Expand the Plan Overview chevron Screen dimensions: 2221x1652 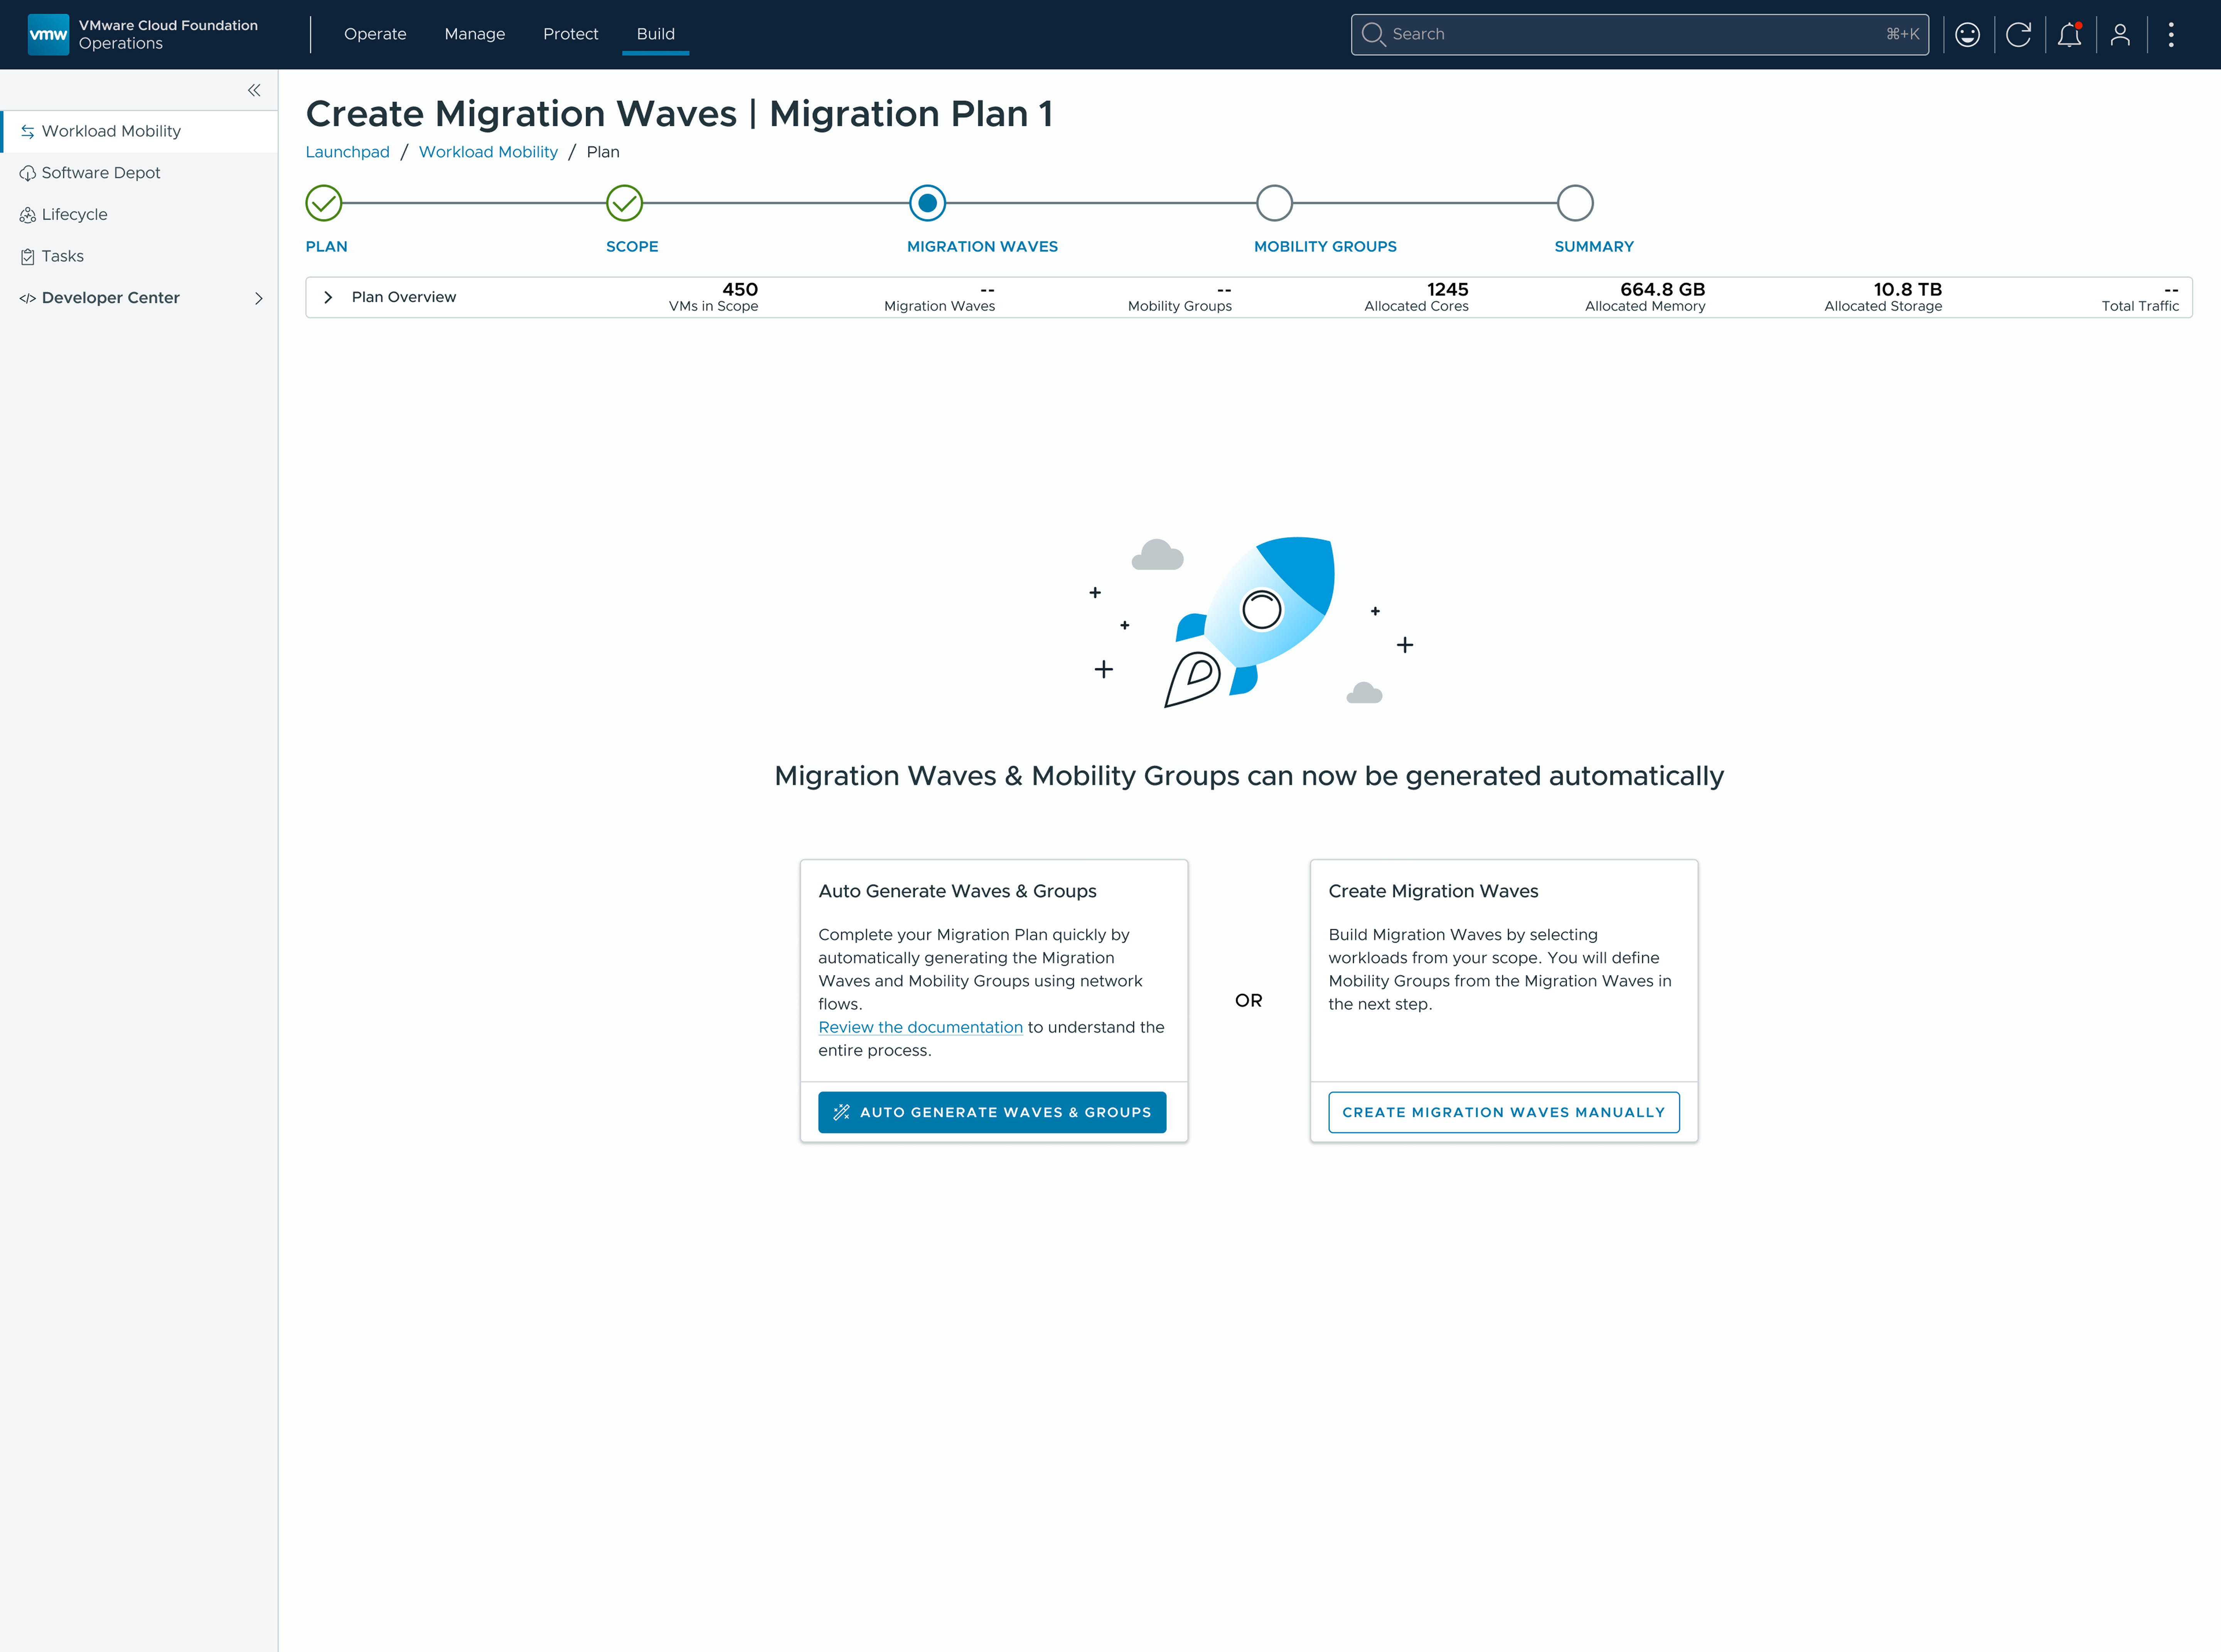328,297
